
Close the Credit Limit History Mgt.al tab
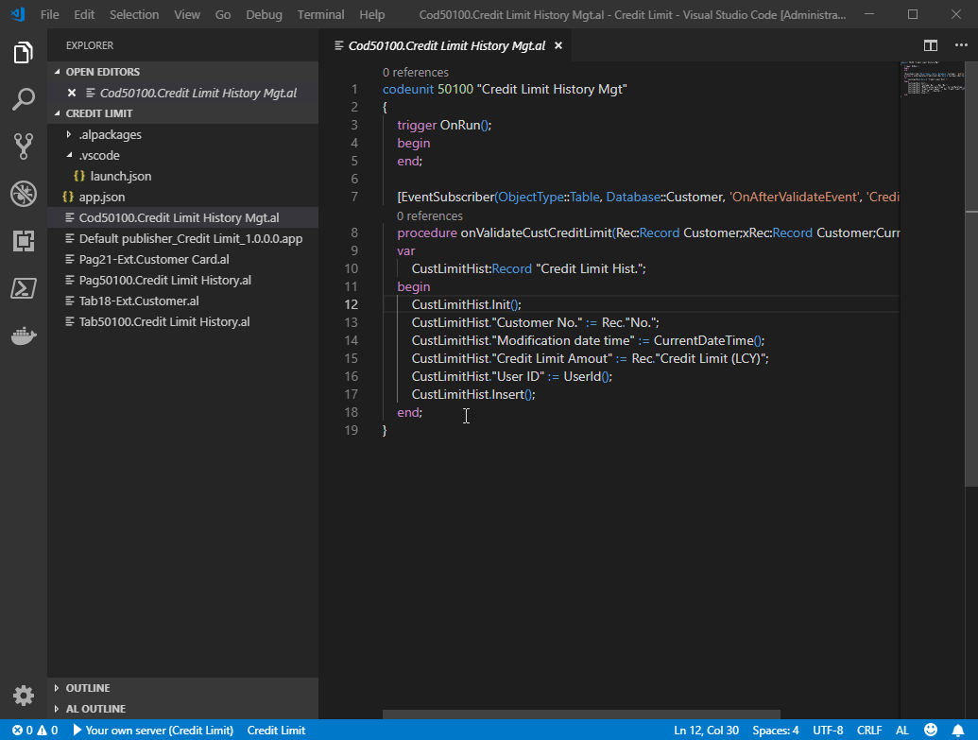click(x=558, y=45)
